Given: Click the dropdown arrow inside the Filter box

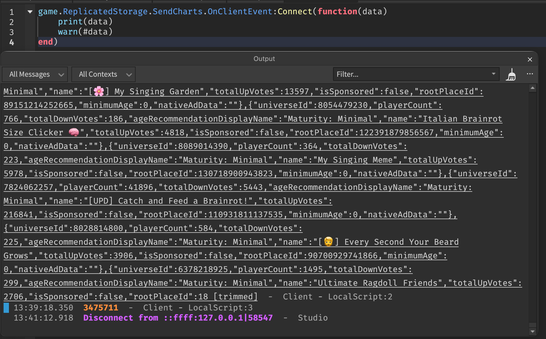Looking at the screenshot, I should [493, 74].
